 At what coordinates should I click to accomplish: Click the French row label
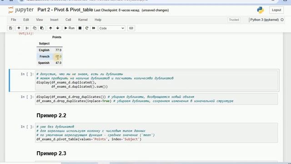point(45,56)
